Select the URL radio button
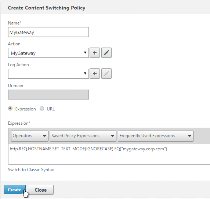The width and height of the screenshot is (210, 199). [42, 108]
